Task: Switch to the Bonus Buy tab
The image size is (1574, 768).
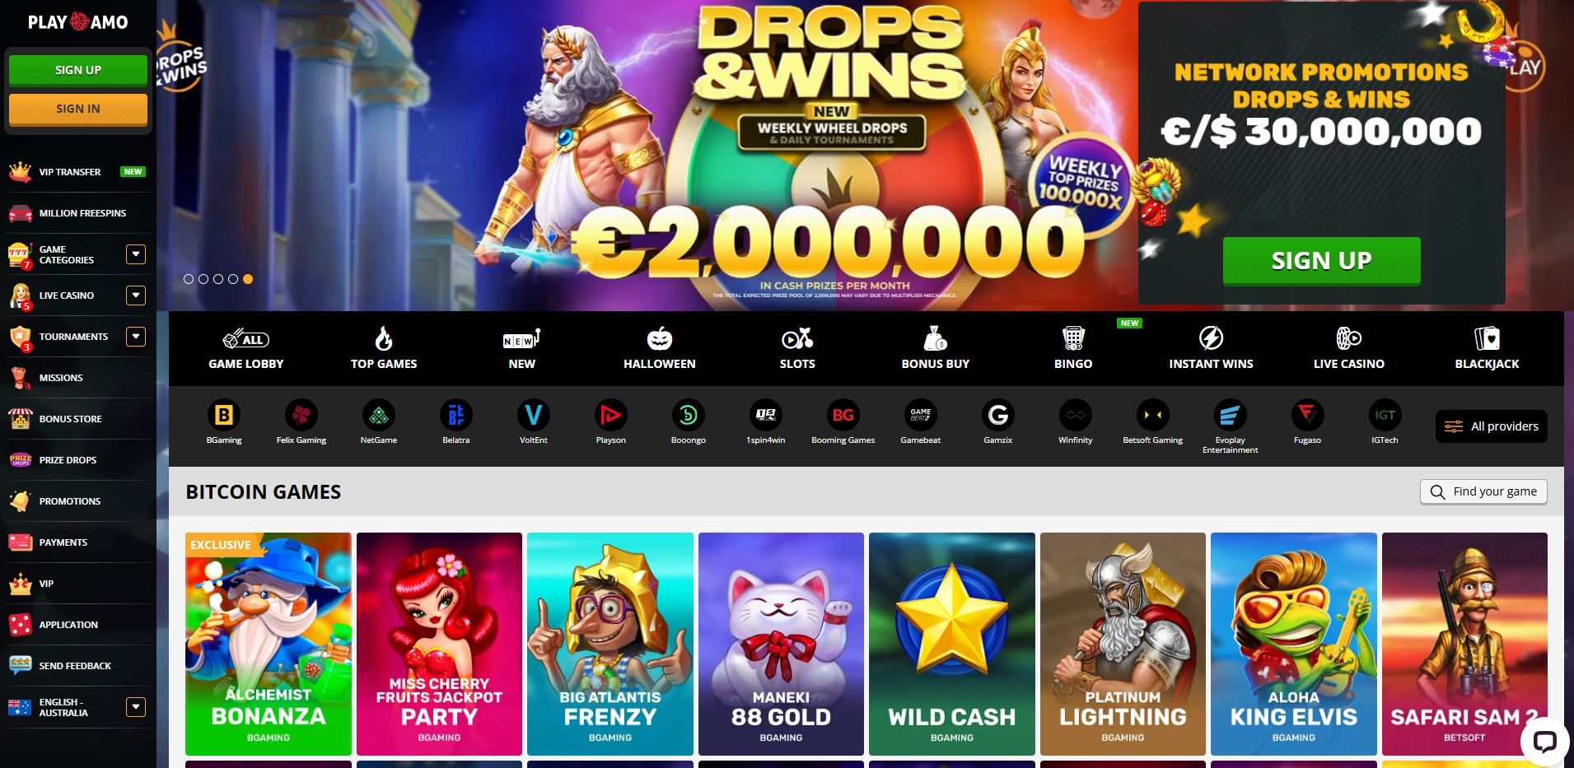Action: pyautogui.click(x=935, y=348)
